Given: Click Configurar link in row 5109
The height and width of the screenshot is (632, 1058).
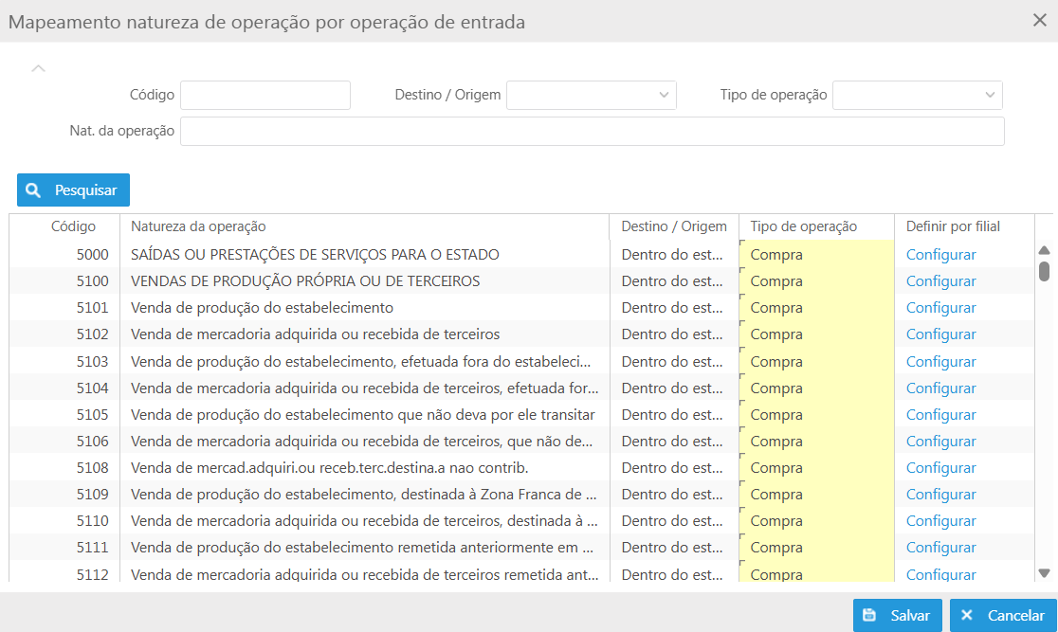Looking at the screenshot, I should click(940, 495).
